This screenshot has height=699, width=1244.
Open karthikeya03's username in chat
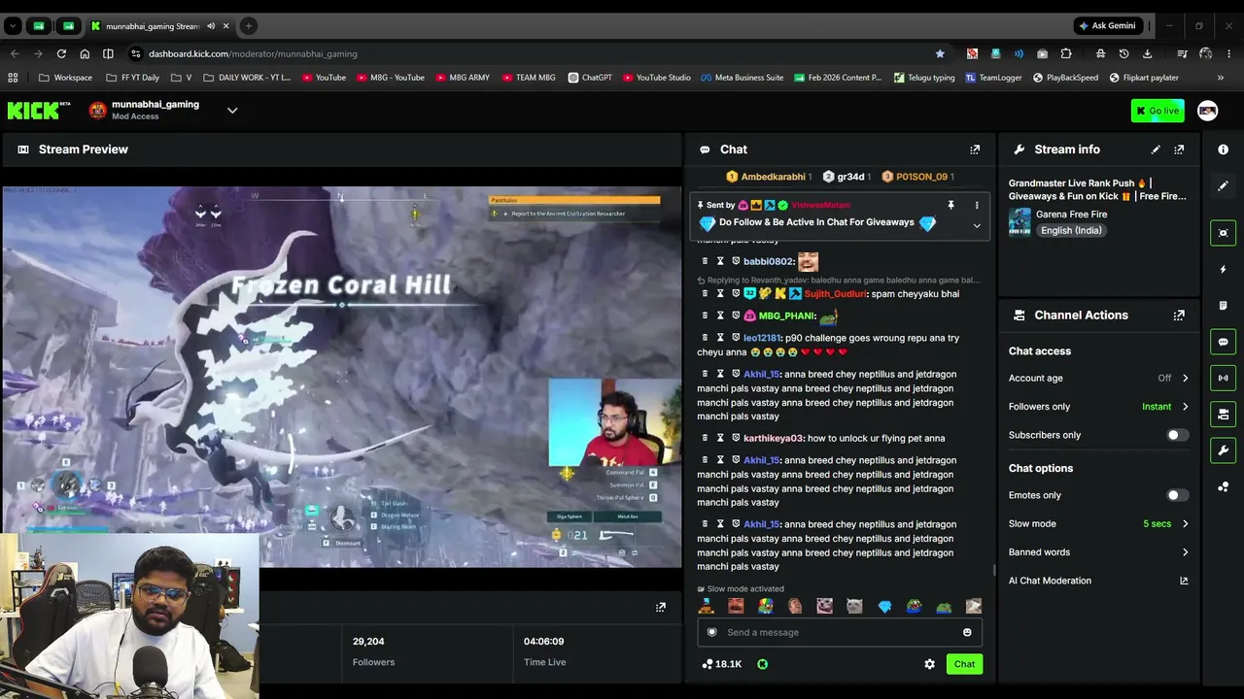pyautogui.click(x=774, y=438)
